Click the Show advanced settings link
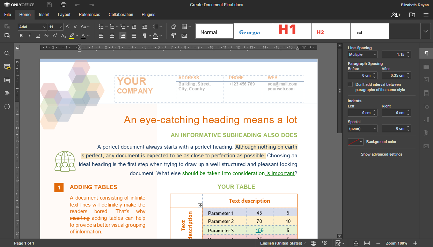433x247 pixels. tap(381, 154)
